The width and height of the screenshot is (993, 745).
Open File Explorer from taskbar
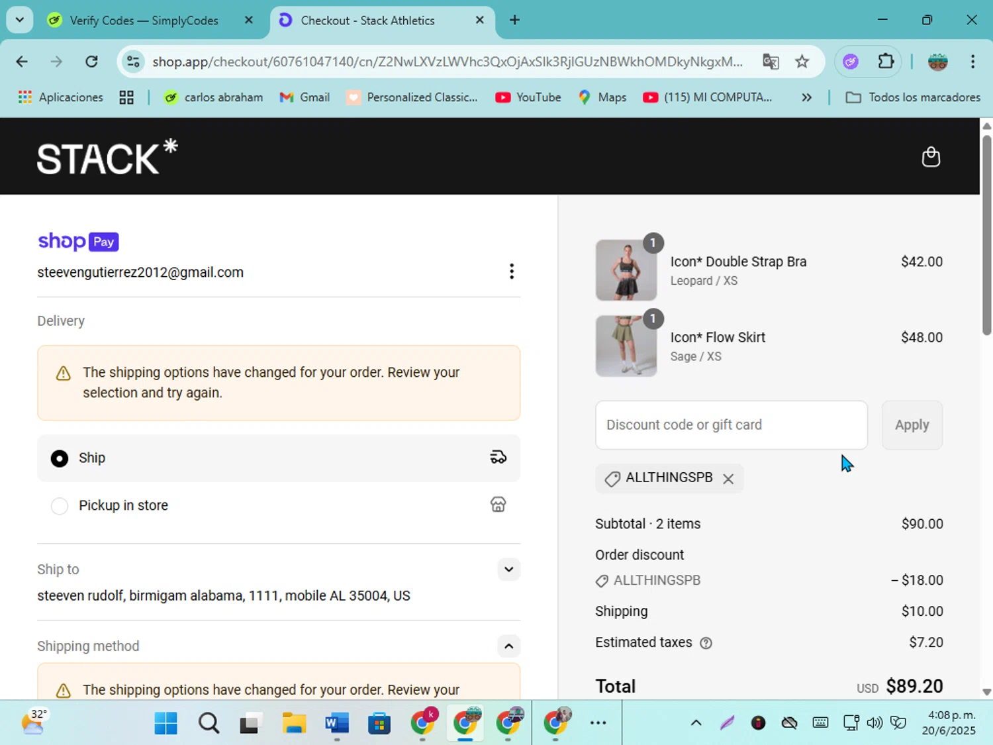pyautogui.click(x=294, y=723)
